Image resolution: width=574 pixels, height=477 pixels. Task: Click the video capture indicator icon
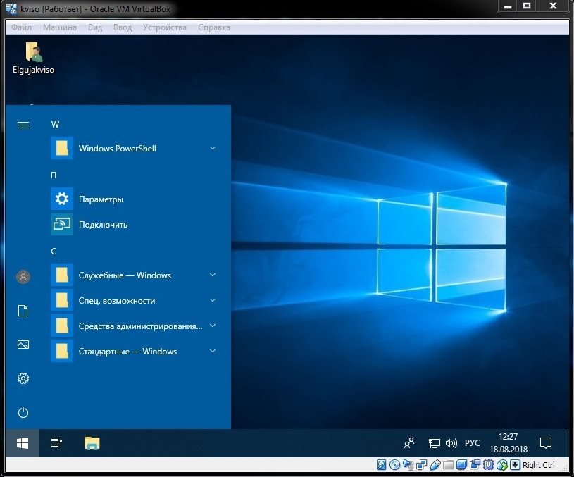[475, 465]
